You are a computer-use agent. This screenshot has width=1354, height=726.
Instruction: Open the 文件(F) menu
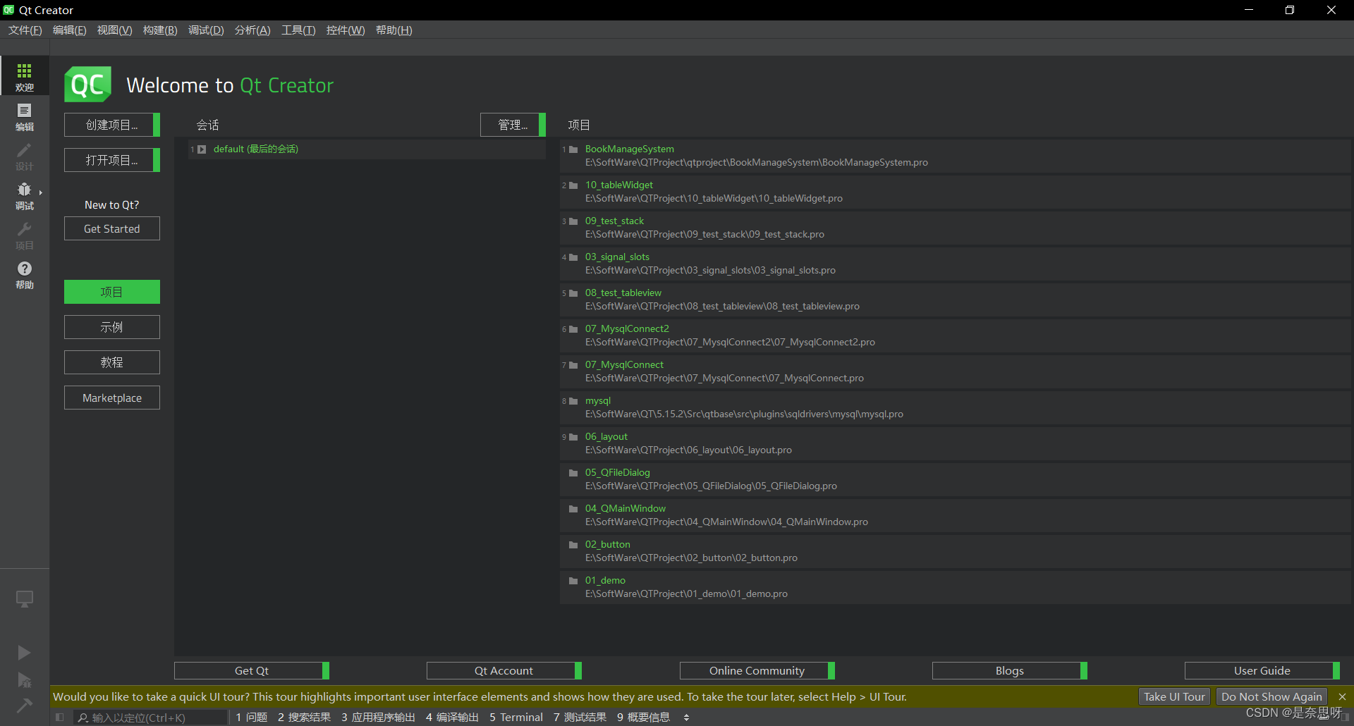pyautogui.click(x=25, y=30)
